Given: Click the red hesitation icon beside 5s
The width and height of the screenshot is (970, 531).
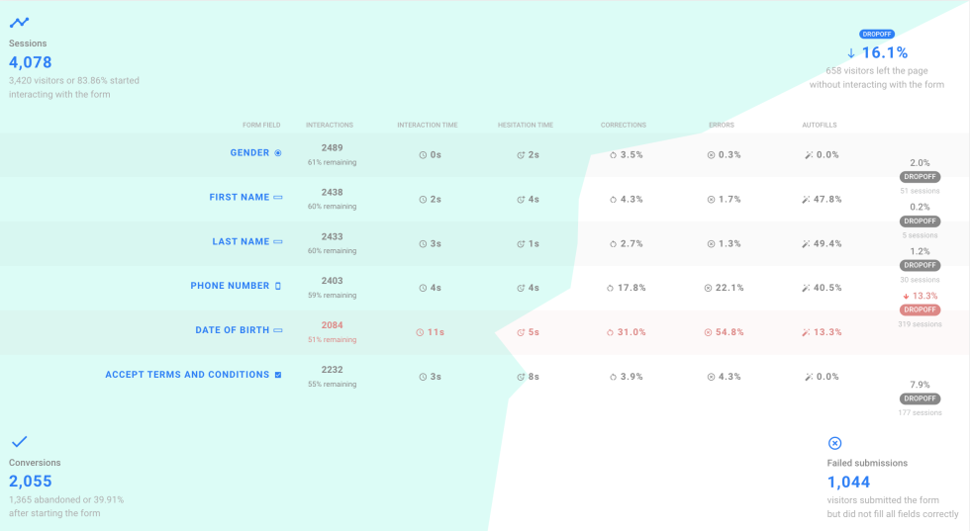Looking at the screenshot, I should click(521, 332).
